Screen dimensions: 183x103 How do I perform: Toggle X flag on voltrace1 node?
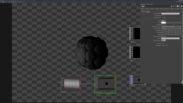(x=97, y=83)
